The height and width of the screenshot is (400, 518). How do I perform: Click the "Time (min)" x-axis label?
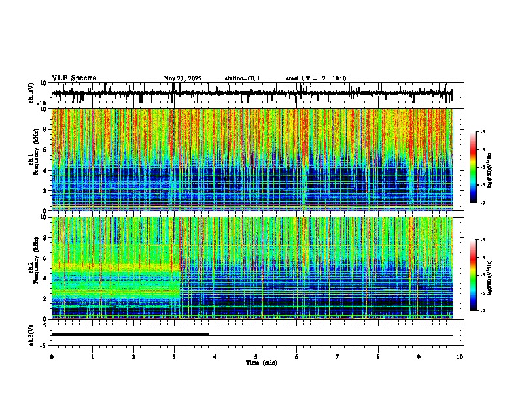coord(262,363)
